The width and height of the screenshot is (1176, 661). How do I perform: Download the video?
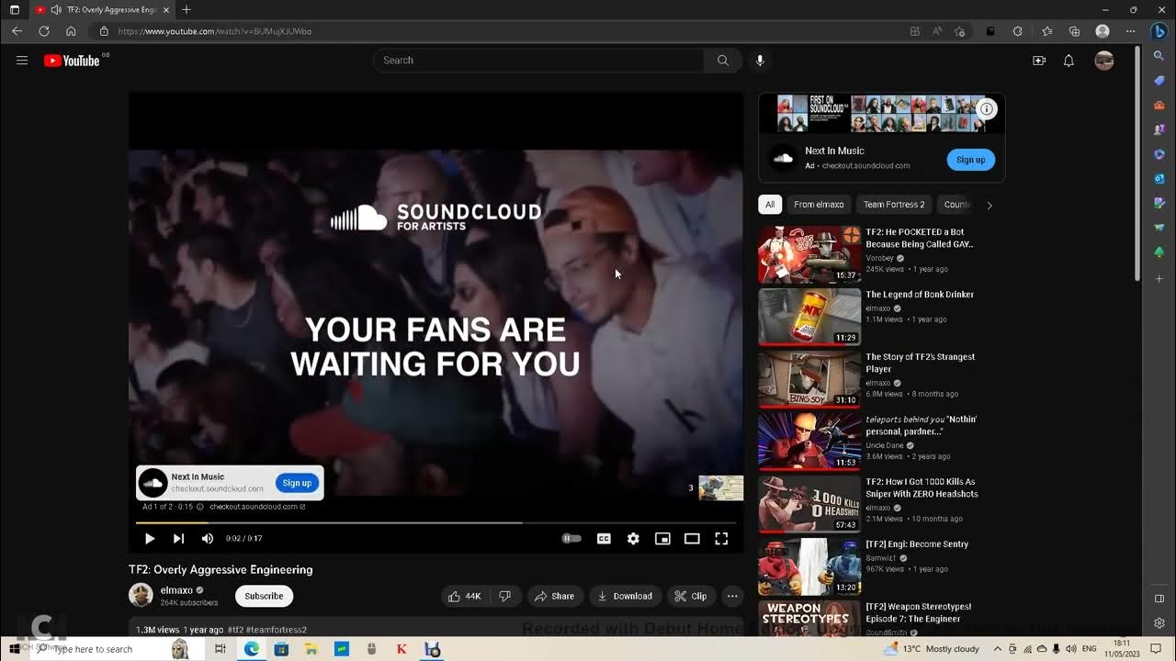(x=625, y=596)
